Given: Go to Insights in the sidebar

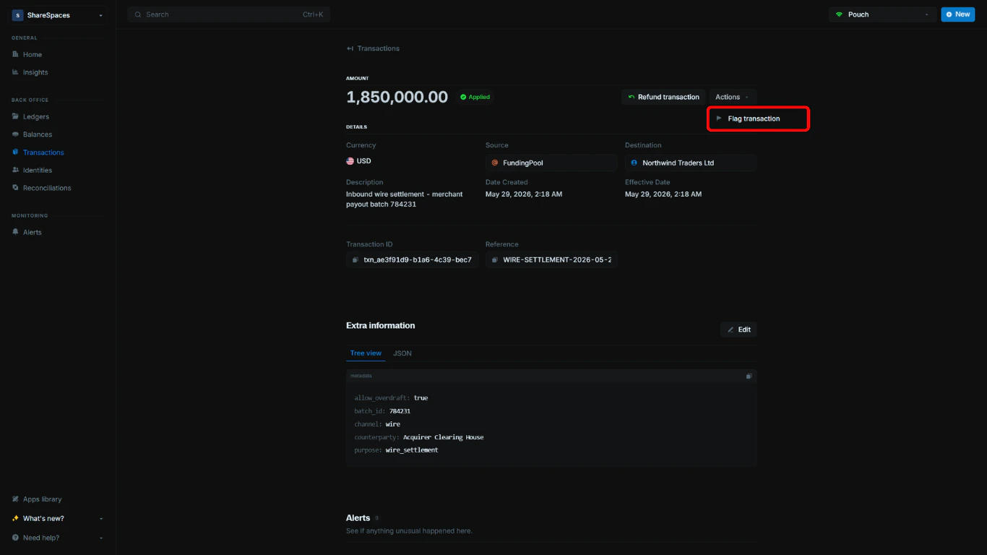Looking at the screenshot, I should 35,72.
